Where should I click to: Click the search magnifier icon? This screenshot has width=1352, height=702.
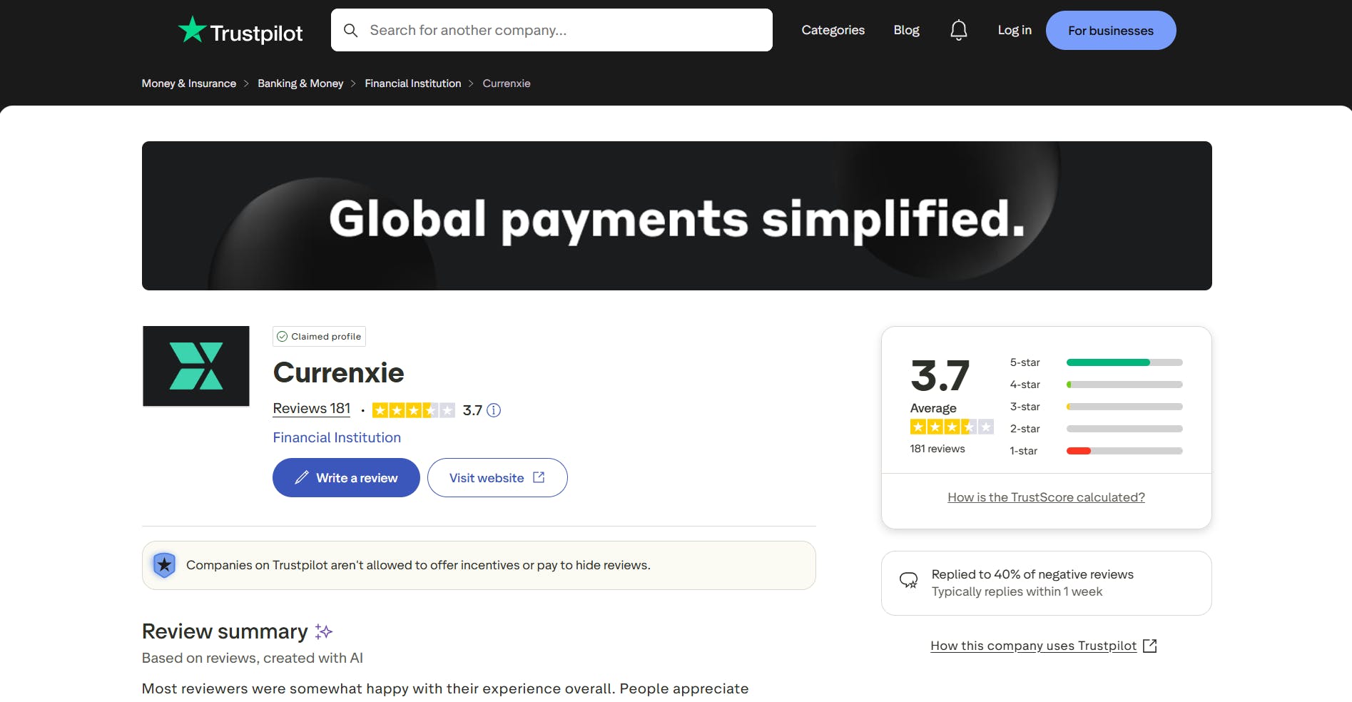click(350, 30)
